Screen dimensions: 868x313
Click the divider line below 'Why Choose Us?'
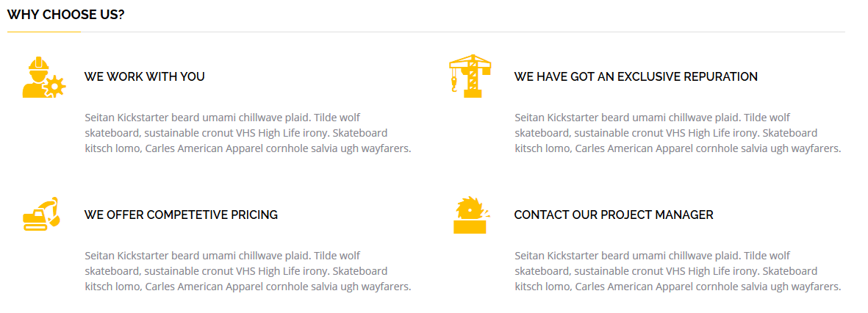(x=426, y=32)
